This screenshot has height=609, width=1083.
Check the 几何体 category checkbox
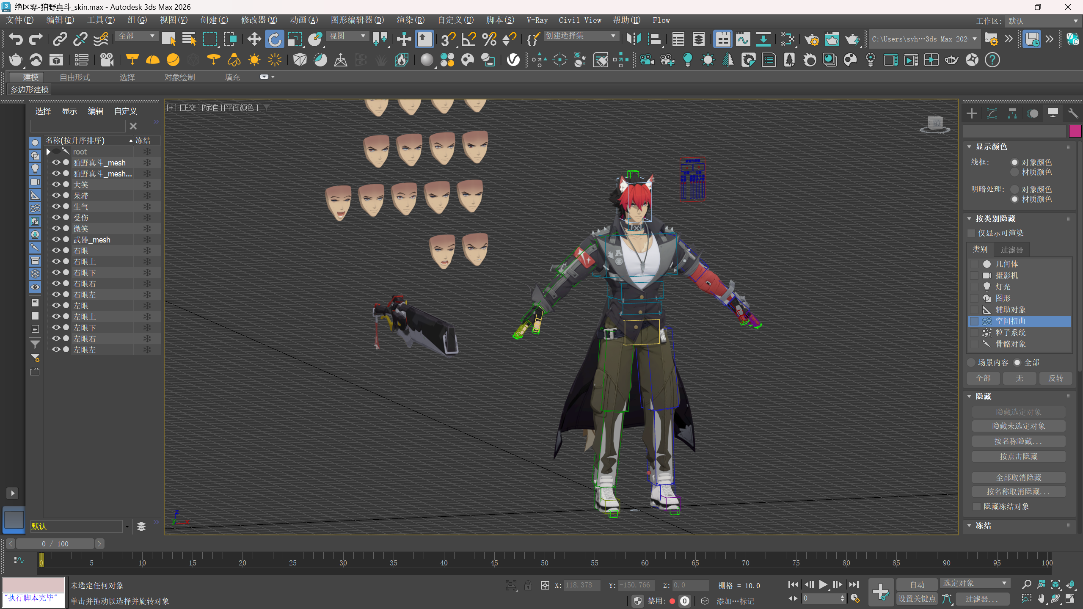974,264
